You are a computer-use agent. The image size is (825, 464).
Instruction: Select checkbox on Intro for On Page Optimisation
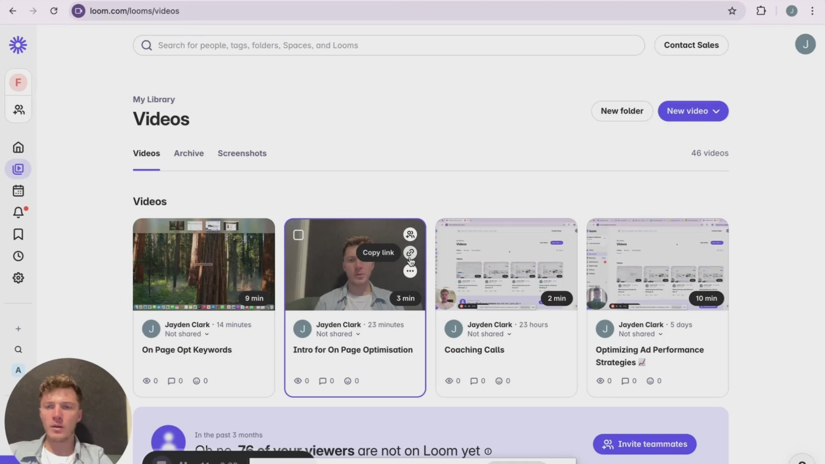(x=298, y=235)
